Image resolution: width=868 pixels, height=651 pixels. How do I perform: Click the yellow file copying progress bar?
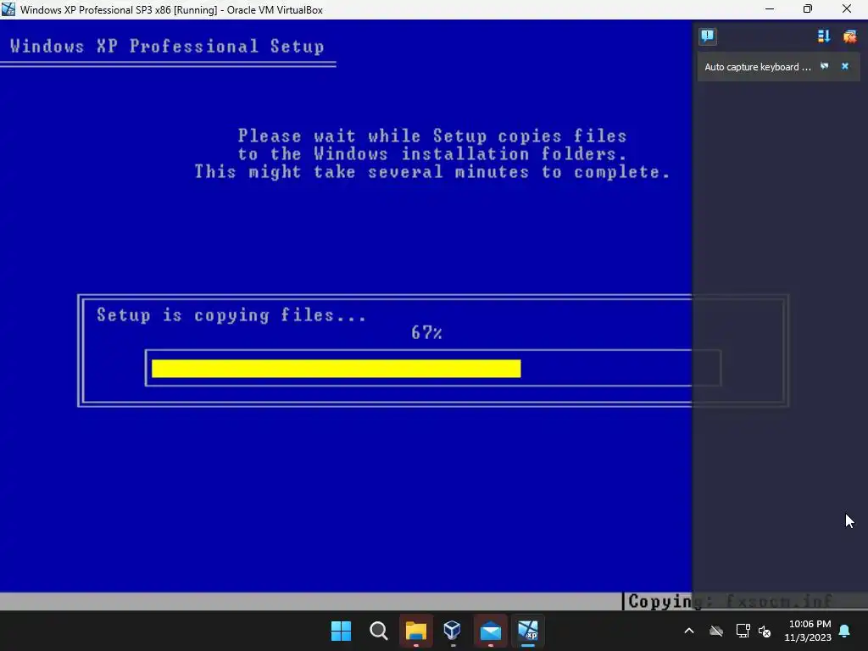point(336,369)
